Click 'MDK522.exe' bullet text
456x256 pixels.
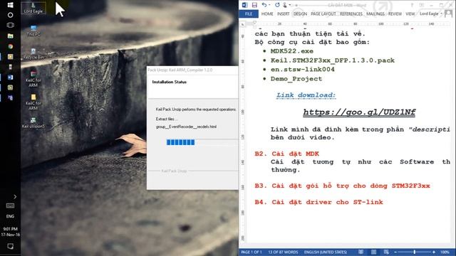coord(291,51)
